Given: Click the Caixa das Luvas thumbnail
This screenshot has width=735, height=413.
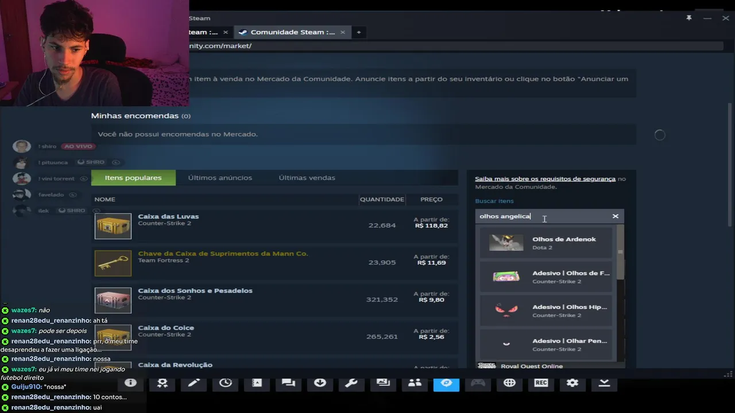Looking at the screenshot, I should pyautogui.click(x=113, y=226).
